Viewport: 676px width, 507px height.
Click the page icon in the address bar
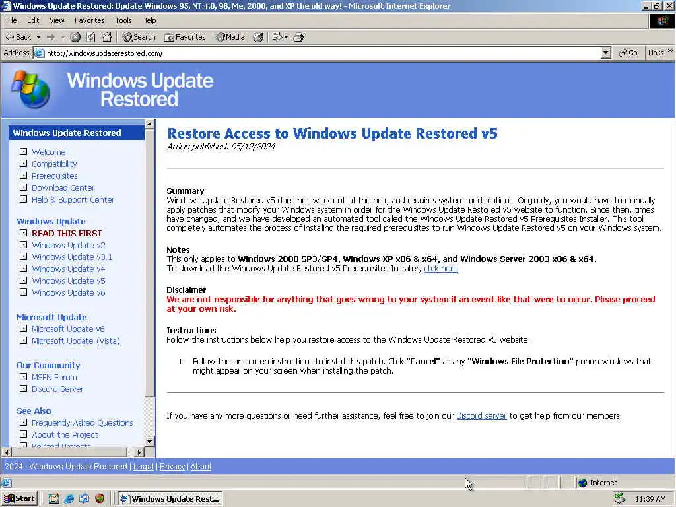point(39,53)
